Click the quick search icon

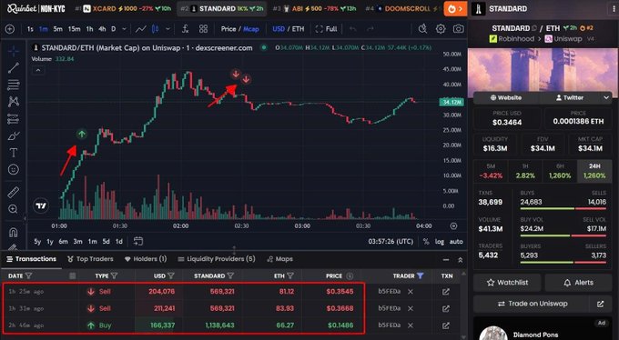click(422, 29)
